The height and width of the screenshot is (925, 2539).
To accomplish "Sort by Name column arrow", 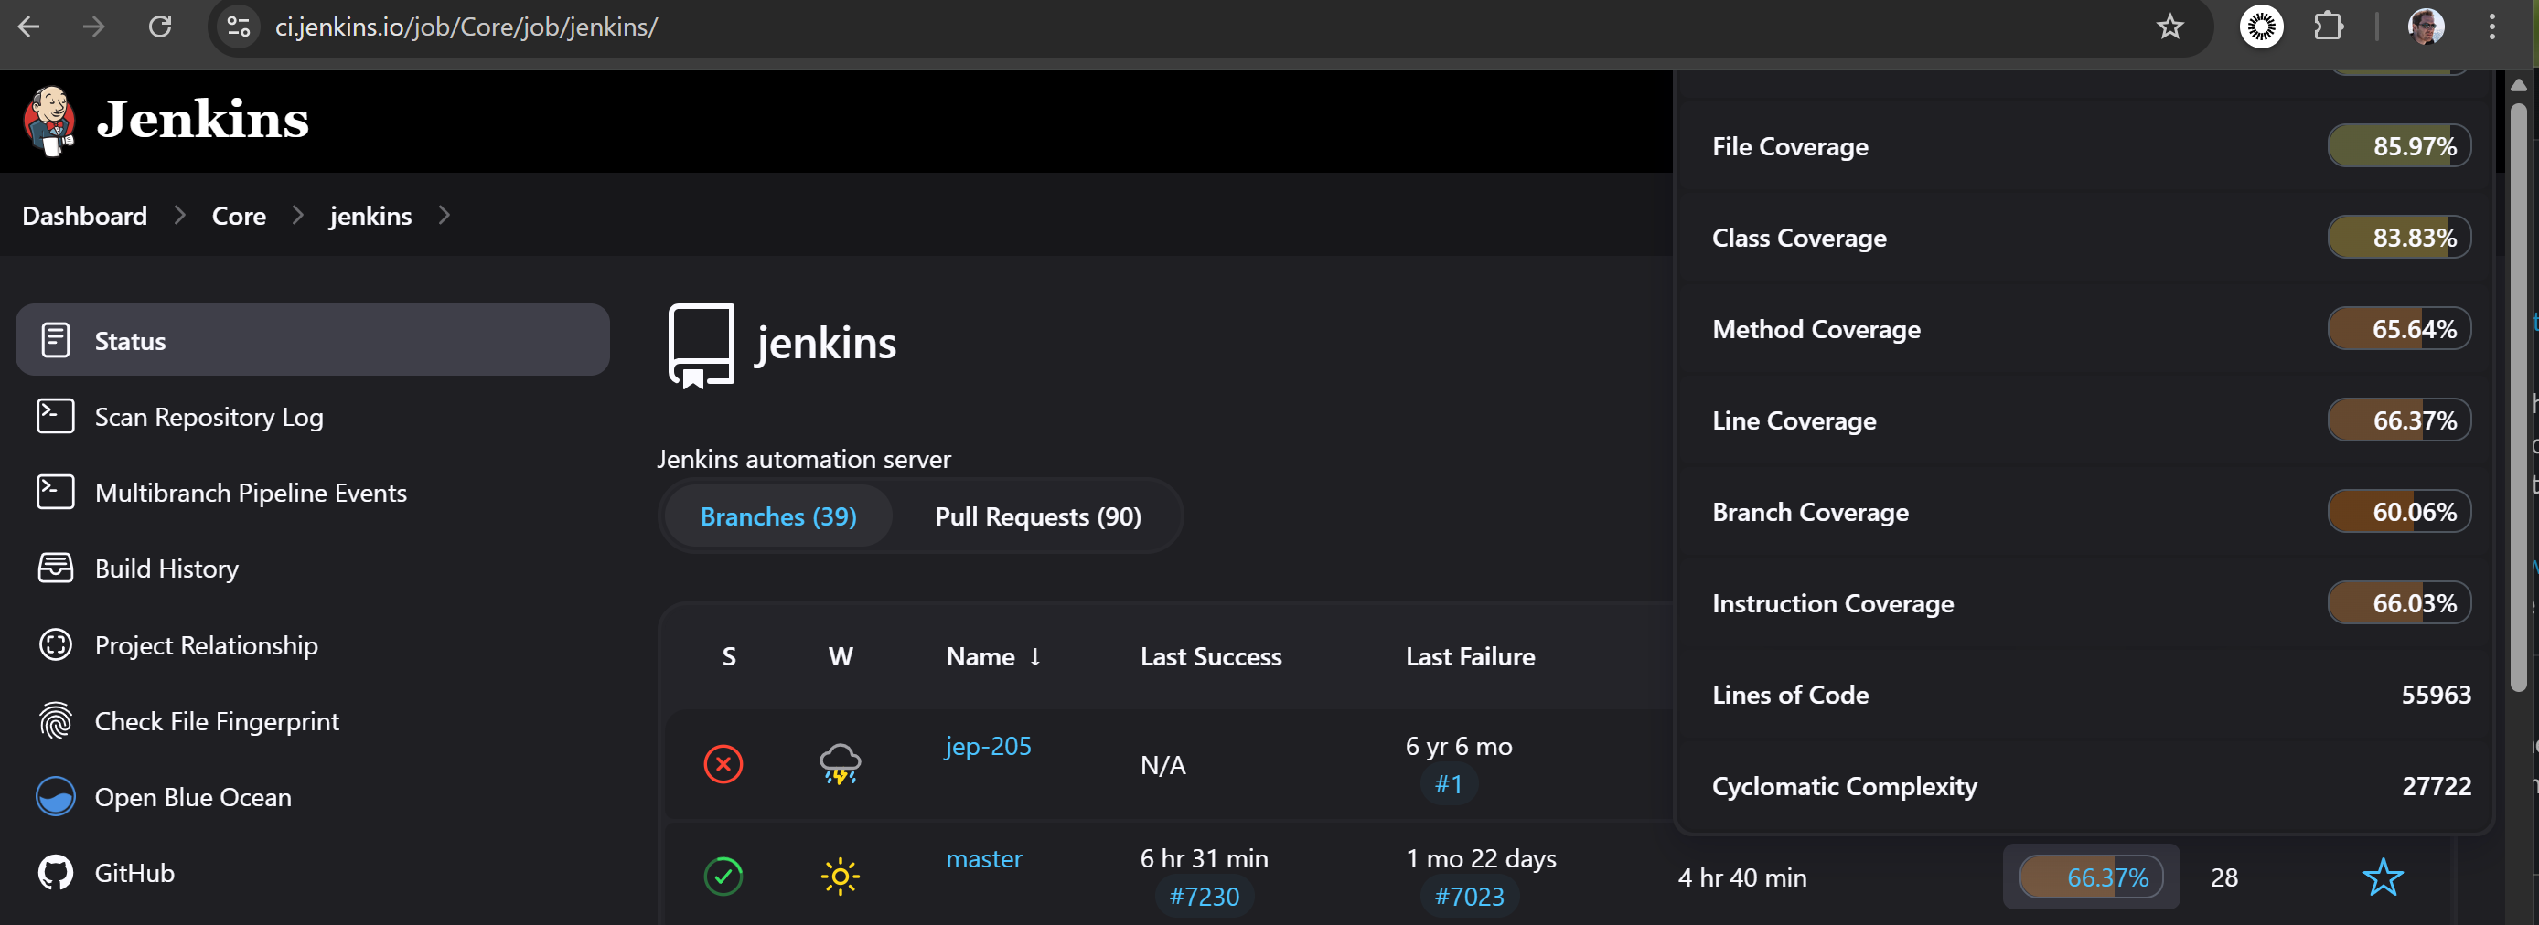I will coord(1035,656).
